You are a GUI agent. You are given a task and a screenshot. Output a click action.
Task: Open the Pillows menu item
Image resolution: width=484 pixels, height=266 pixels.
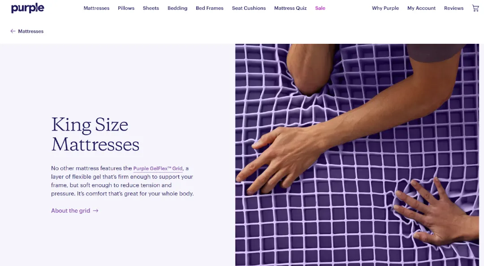[x=126, y=8]
